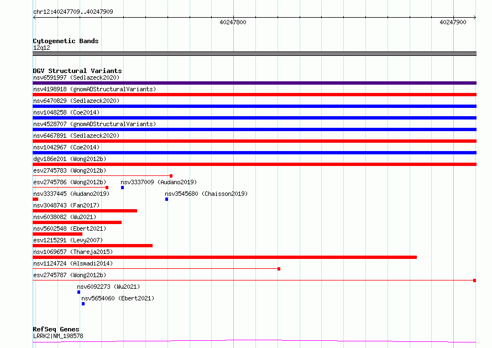Click the nsv5602548 (Ebert2021) label

[70, 228]
